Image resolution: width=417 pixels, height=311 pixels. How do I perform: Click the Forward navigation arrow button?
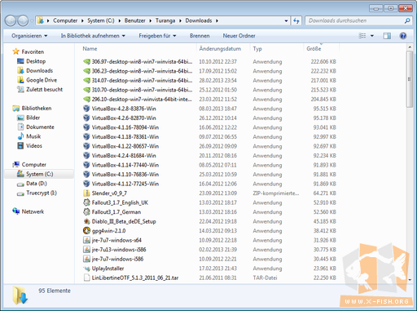23,20
